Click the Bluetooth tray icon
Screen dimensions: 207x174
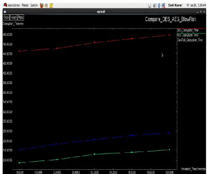click(159, 6)
